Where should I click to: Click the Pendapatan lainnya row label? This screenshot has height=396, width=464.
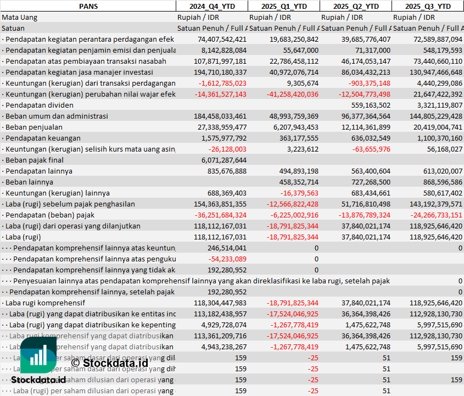38,171
